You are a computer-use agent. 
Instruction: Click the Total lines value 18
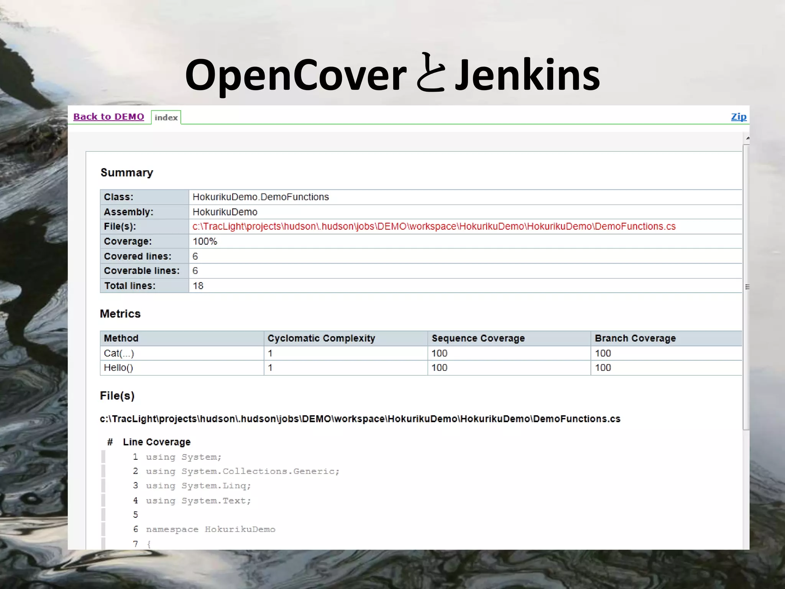[198, 286]
